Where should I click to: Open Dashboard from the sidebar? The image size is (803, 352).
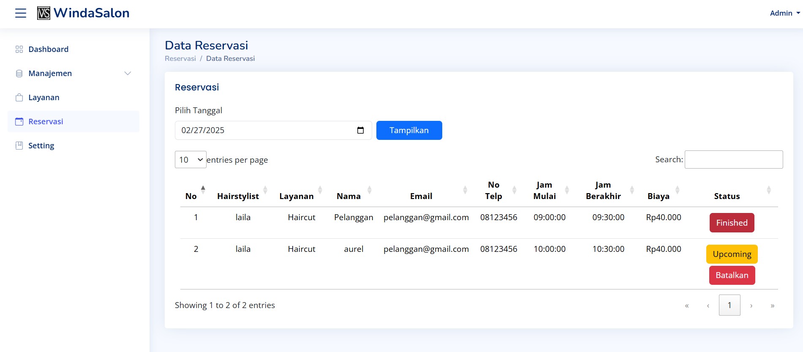click(x=73, y=49)
